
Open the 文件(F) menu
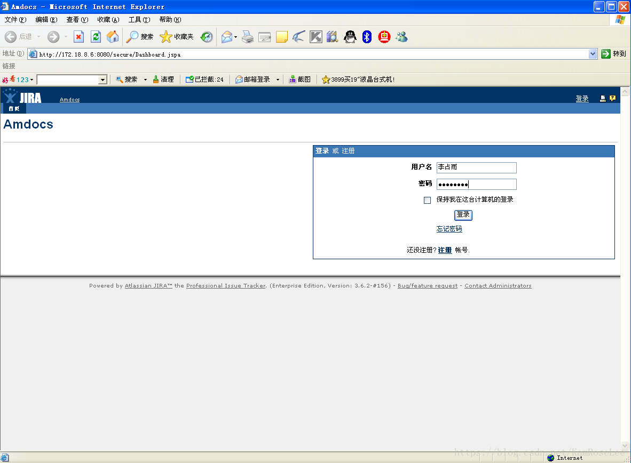tap(15, 20)
